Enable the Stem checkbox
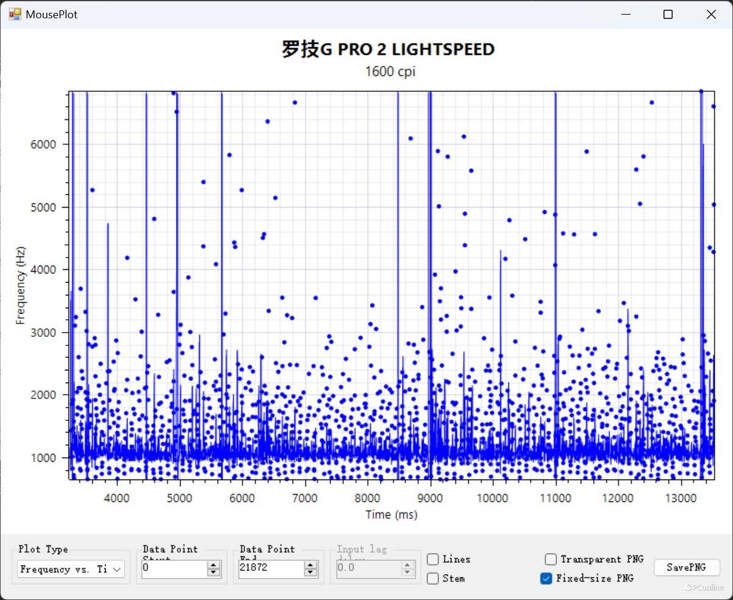This screenshot has width=733, height=600. (x=433, y=578)
